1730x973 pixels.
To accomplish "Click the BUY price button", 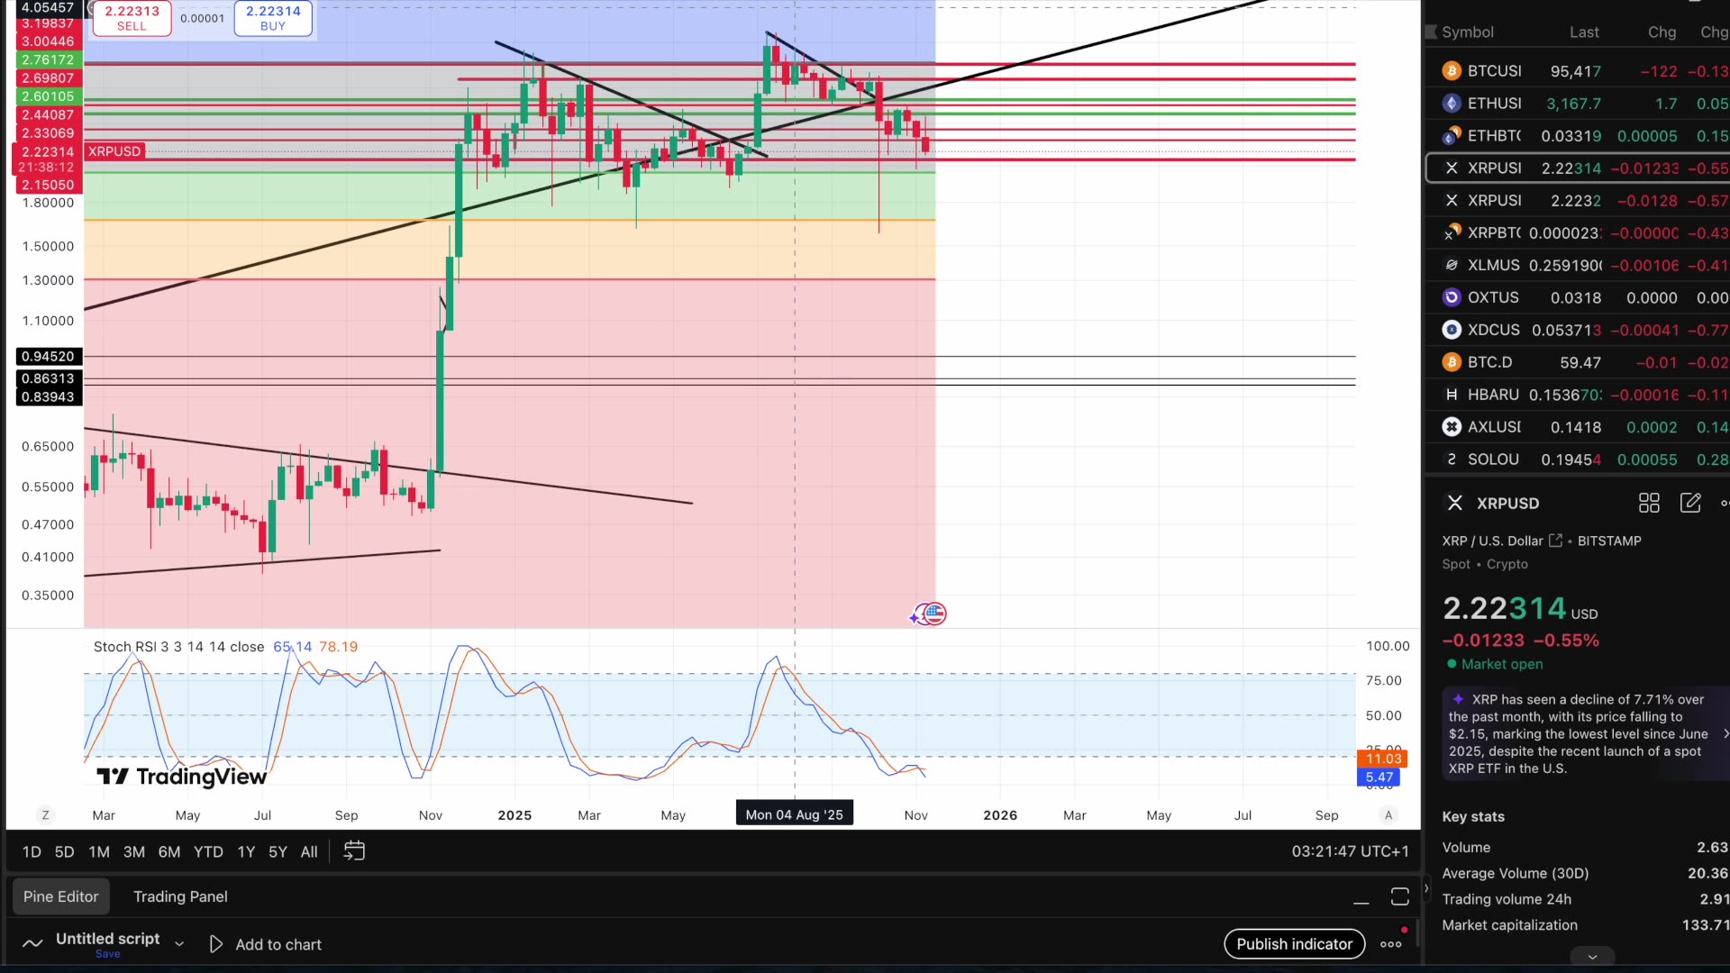I will click(x=273, y=18).
